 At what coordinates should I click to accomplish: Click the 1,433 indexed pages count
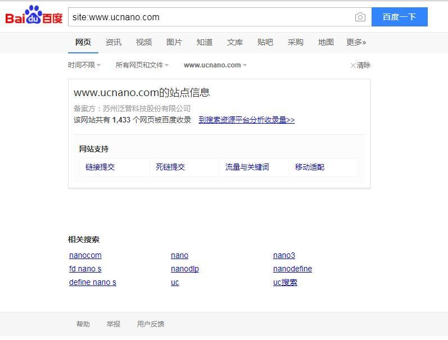tap(121, 120)
